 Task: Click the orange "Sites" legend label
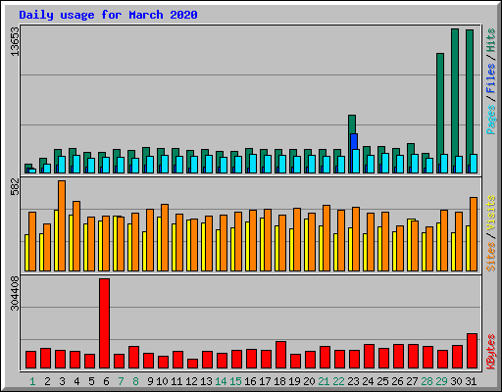click(x=490, y=257)
